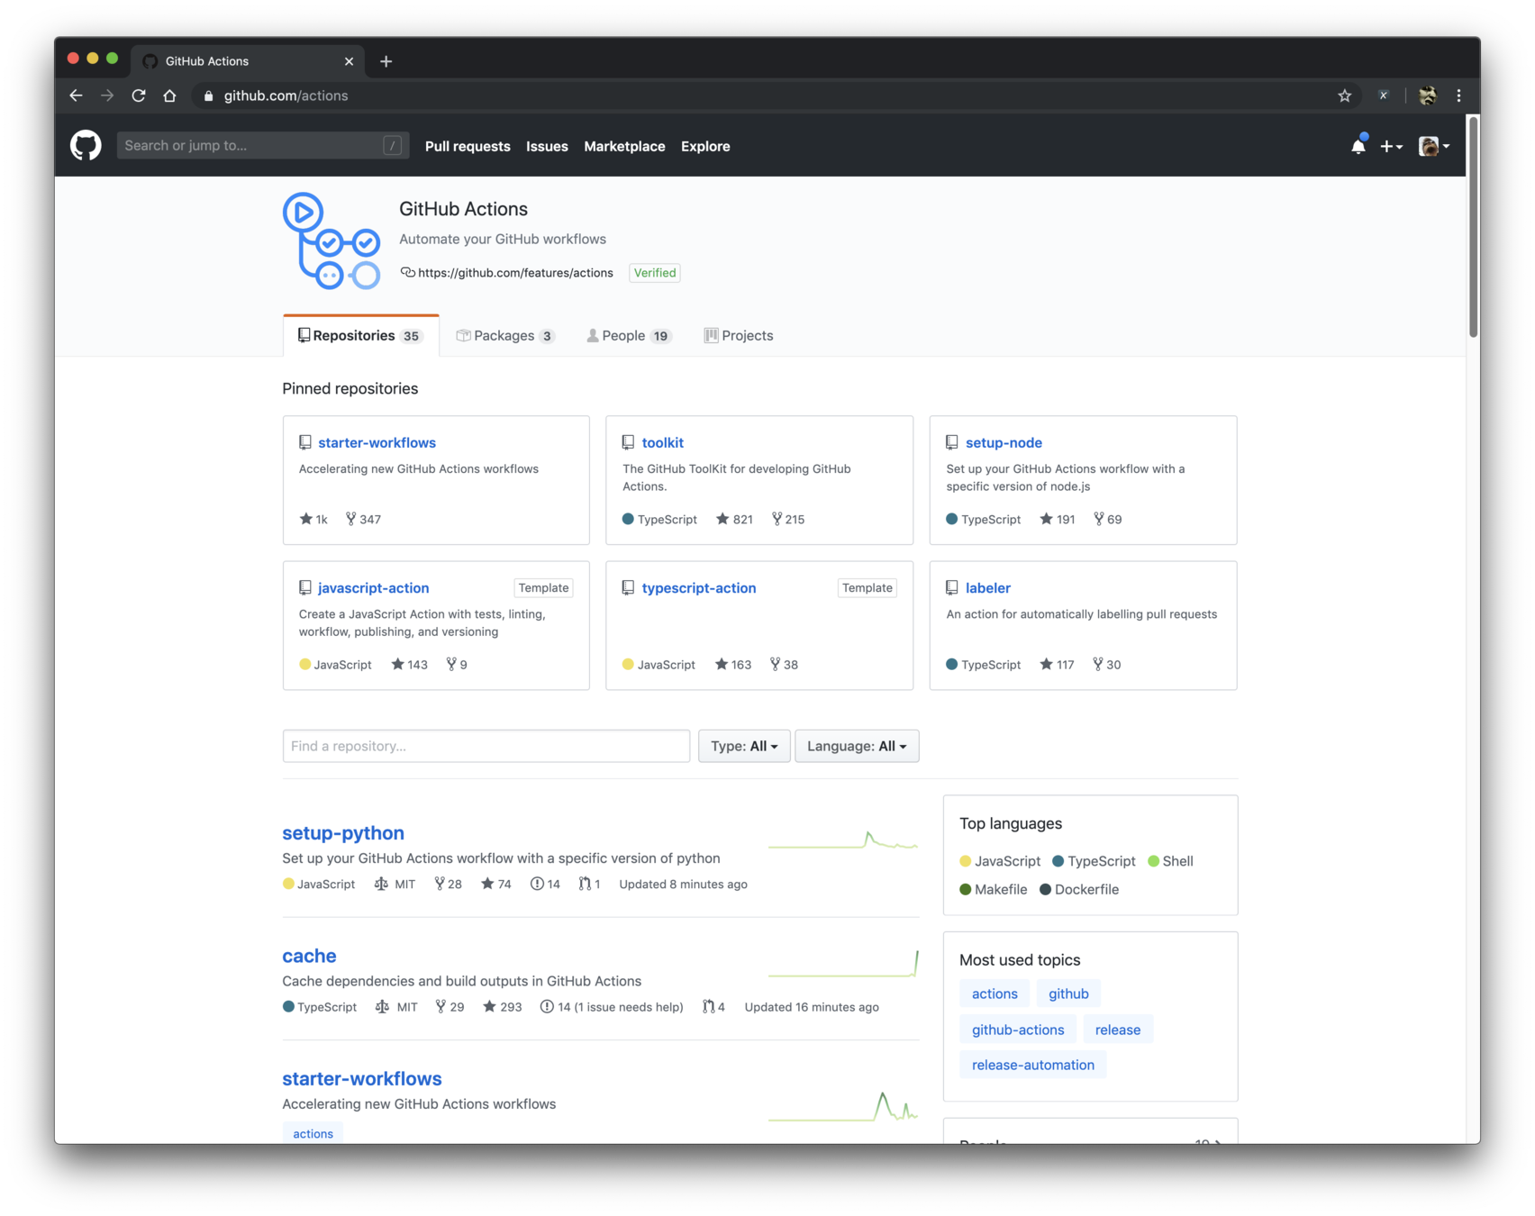Click the browser address bar URL

coord(286,95)
